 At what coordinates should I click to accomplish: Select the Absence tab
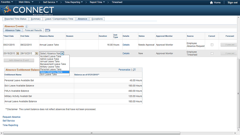[82, 19]
